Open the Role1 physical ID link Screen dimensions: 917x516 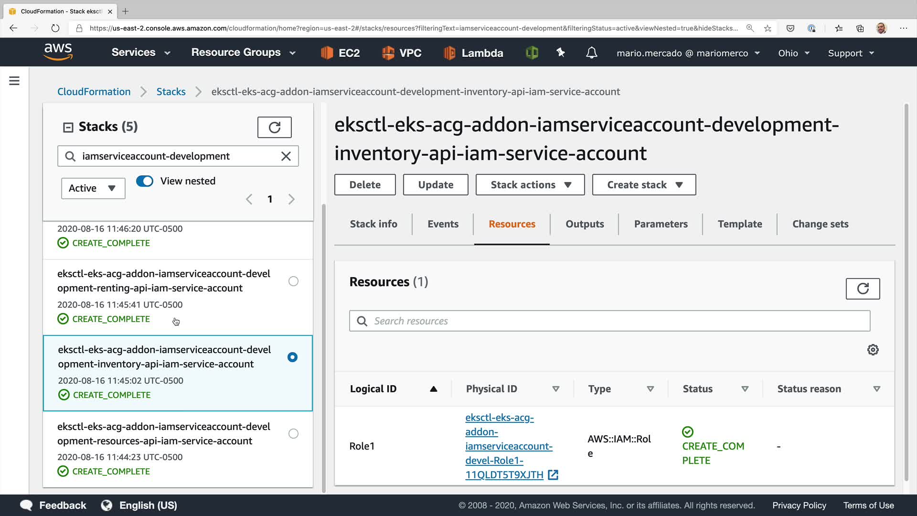(x=508, y=446)
